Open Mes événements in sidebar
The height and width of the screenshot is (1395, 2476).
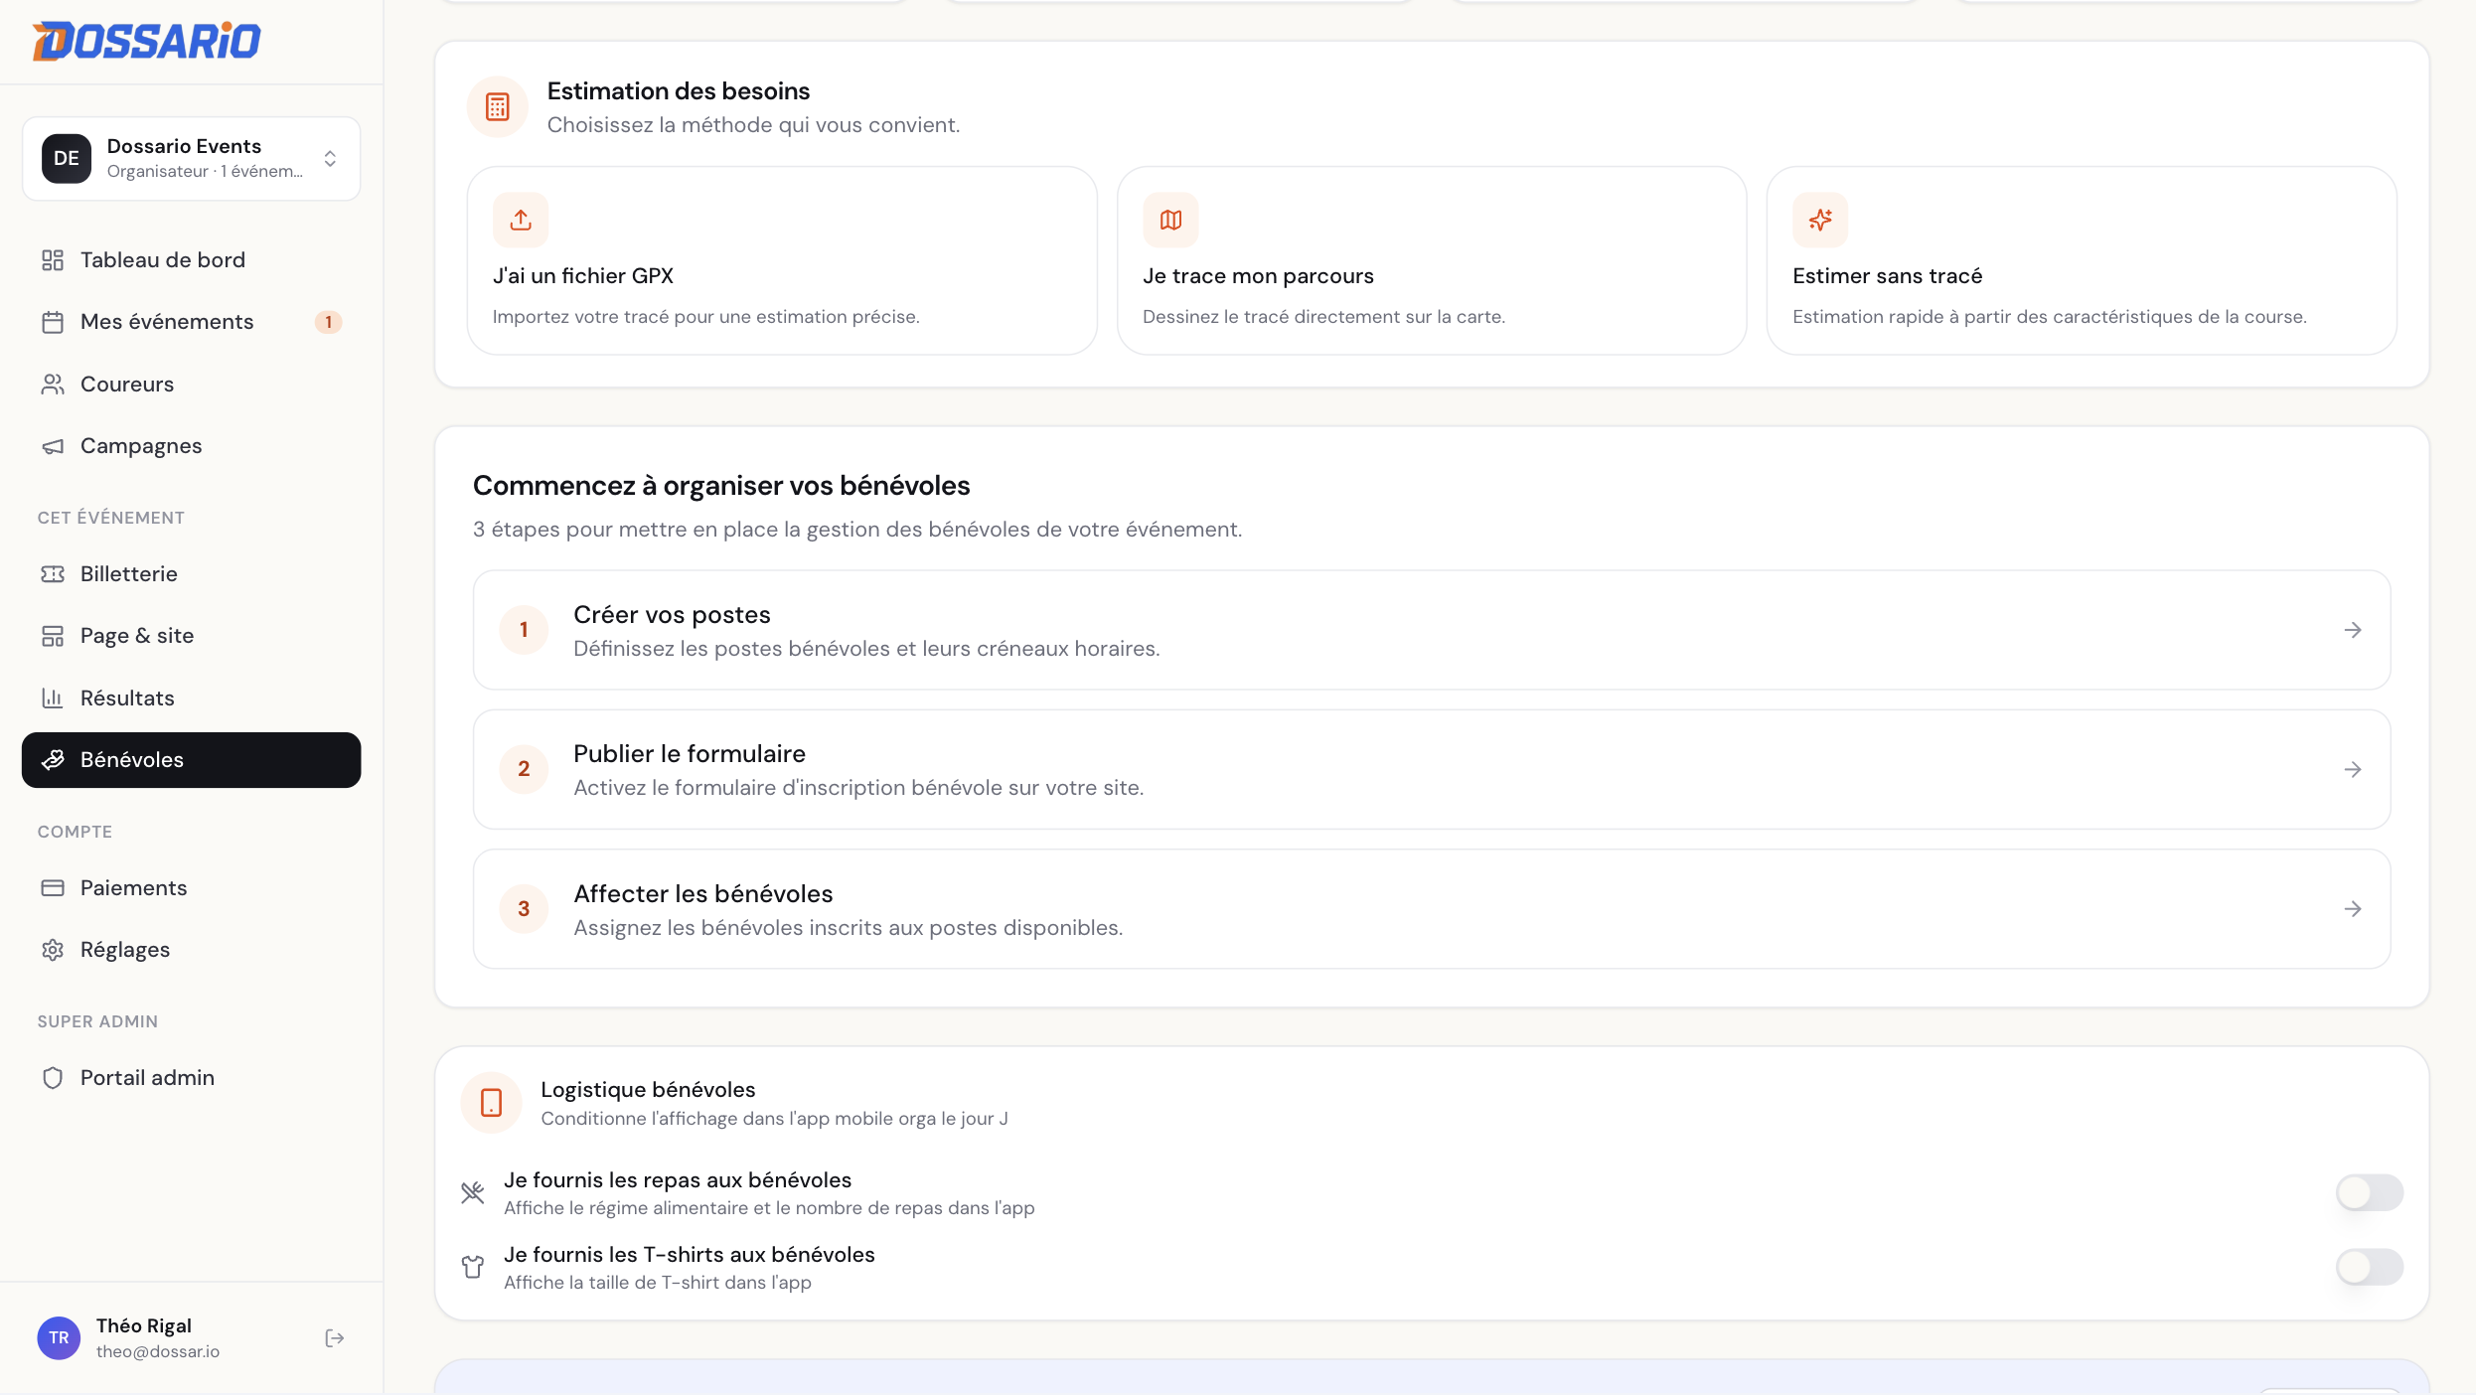point(191,322)
